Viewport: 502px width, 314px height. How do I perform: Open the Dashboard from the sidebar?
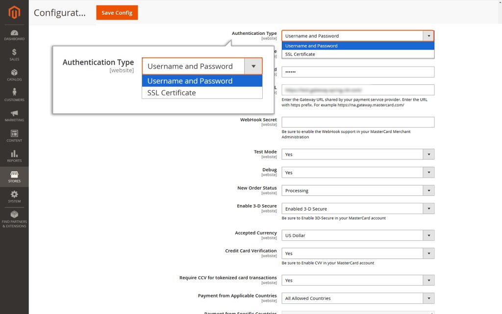tap(14, 35)
